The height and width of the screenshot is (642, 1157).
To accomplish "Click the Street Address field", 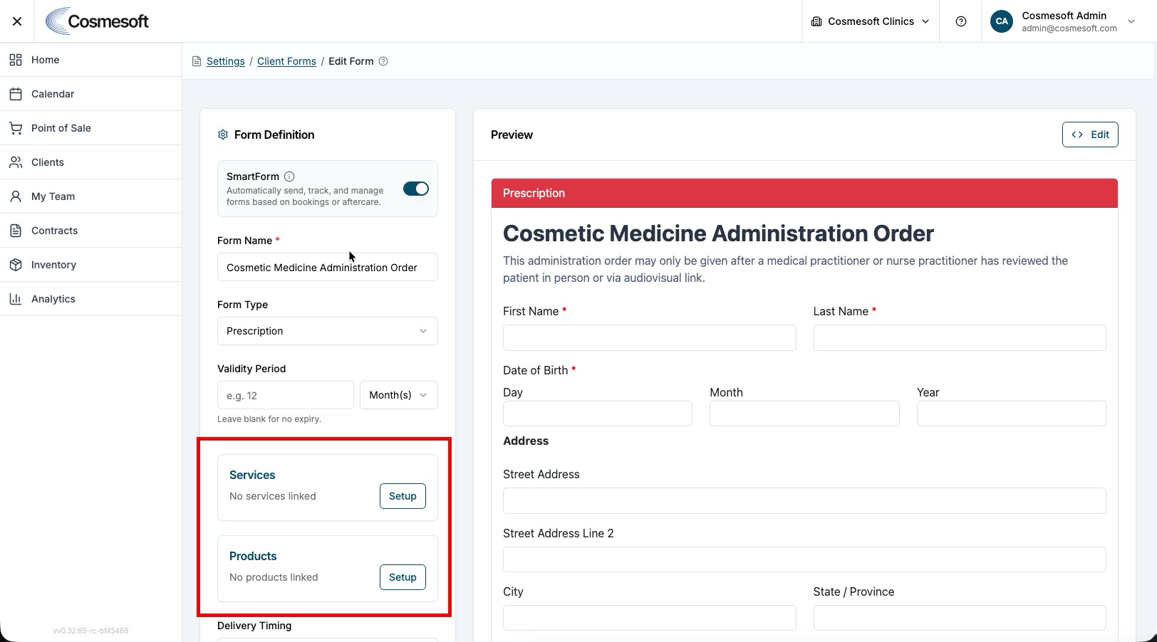I will tap(804, 500).
